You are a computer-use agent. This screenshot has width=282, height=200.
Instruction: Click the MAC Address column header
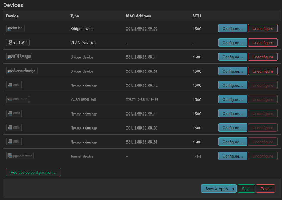click(x=138, y=16)
